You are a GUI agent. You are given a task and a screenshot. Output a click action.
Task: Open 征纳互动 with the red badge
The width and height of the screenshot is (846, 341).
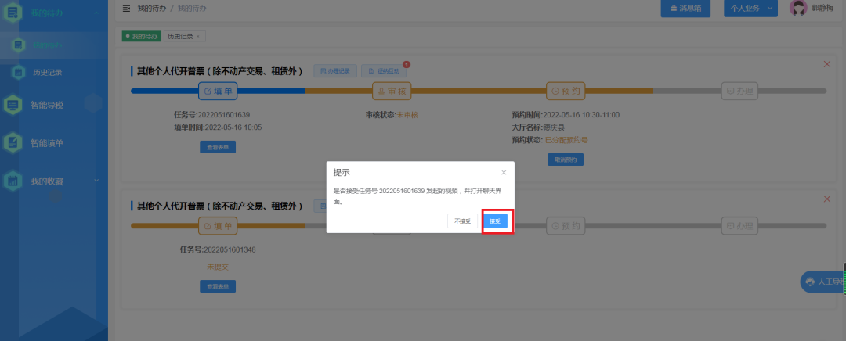[x=384, y=71]
